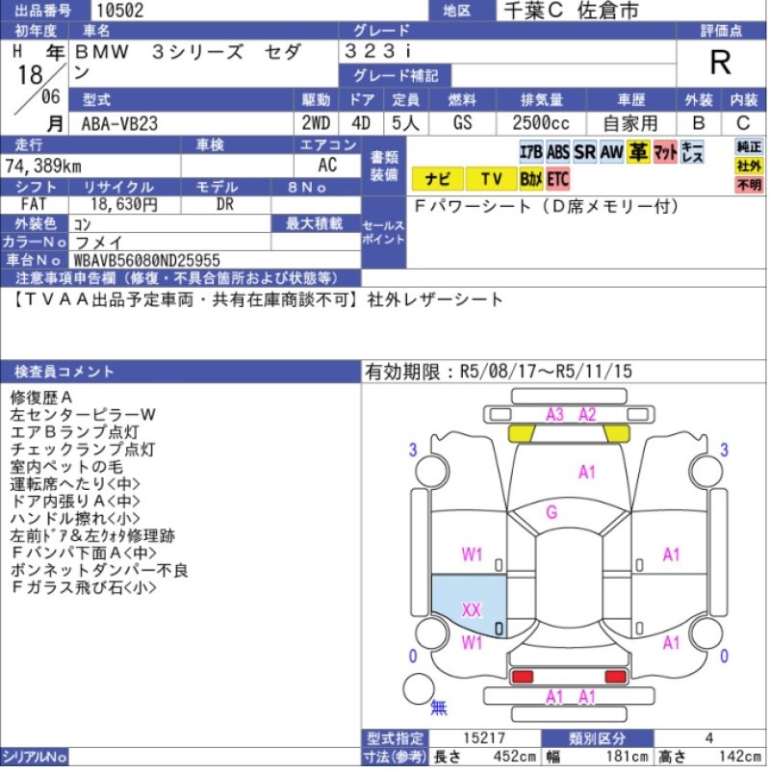This screenshot has height=773, width=770.
Task: Click the AW alloy wheel badge
Action: pos(611,152)
